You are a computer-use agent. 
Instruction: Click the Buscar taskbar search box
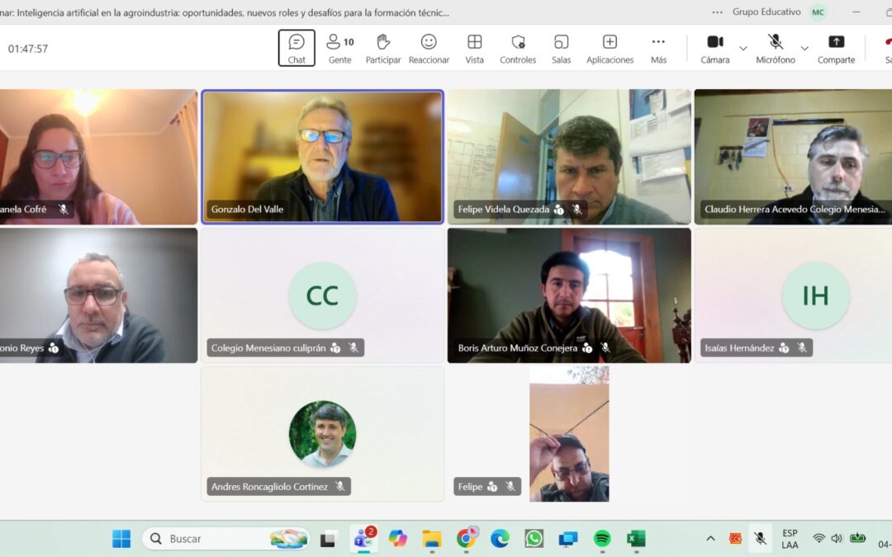225,538
